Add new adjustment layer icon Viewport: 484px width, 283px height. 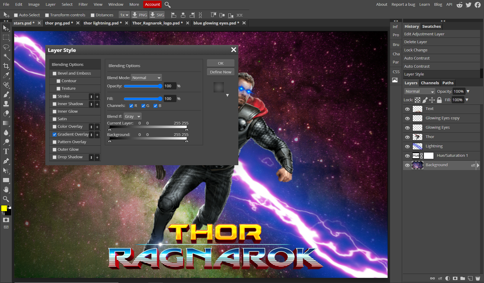tap(447, 278)
